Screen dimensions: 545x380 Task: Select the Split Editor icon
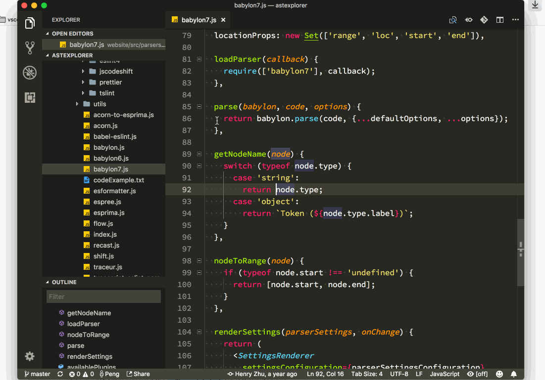[x=499, y=20]
